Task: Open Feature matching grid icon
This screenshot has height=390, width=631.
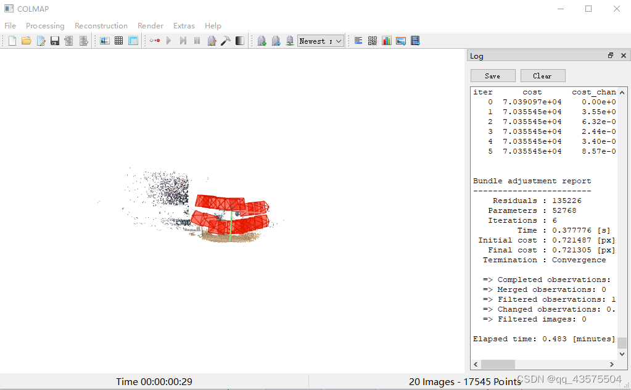Action: pos(118,41)
